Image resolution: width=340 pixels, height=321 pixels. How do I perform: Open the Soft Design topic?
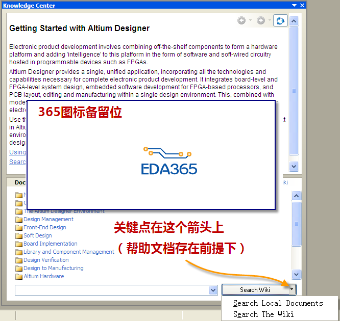tap(38, 235)
